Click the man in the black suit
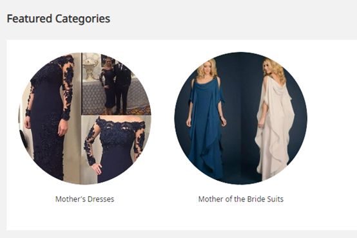This screenshot has width=357, height=238. point(122,89)
